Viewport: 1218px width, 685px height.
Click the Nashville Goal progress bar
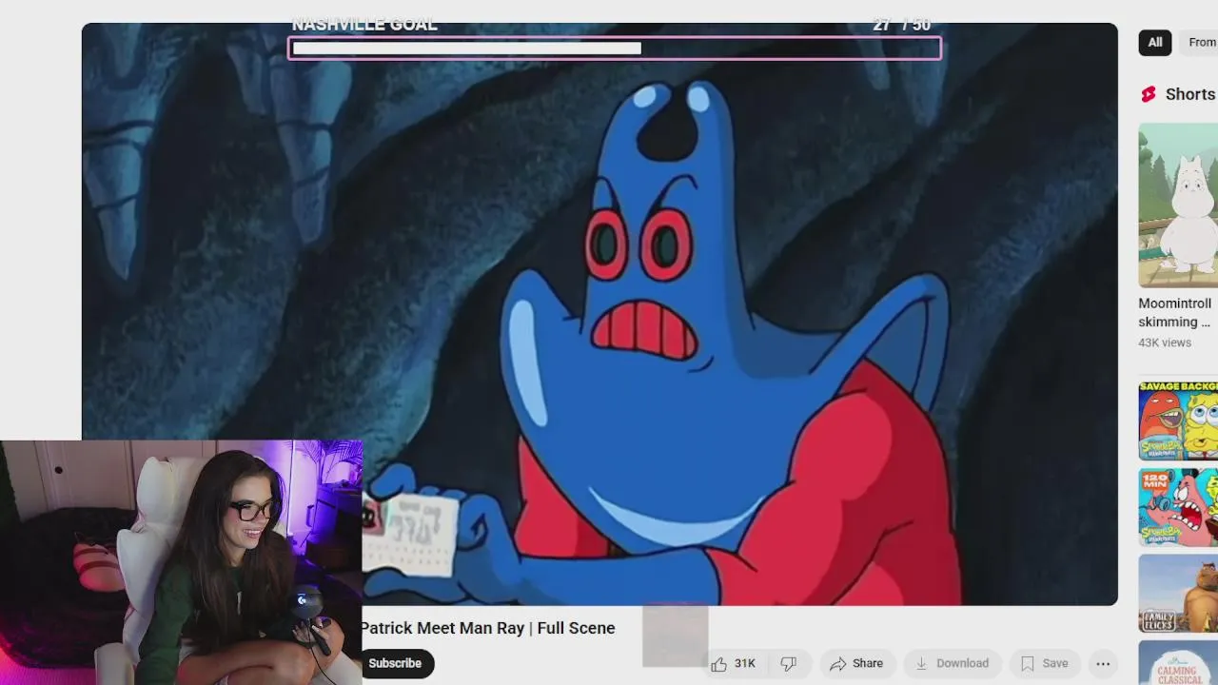pos(615,49)
